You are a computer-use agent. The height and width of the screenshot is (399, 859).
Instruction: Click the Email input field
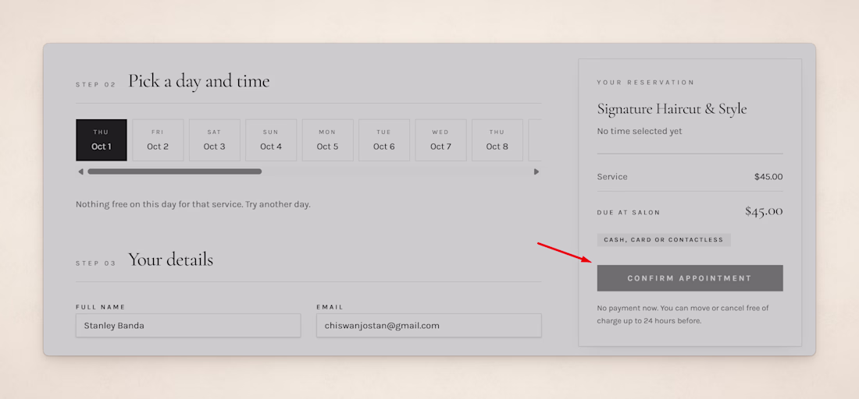[429, 325]
